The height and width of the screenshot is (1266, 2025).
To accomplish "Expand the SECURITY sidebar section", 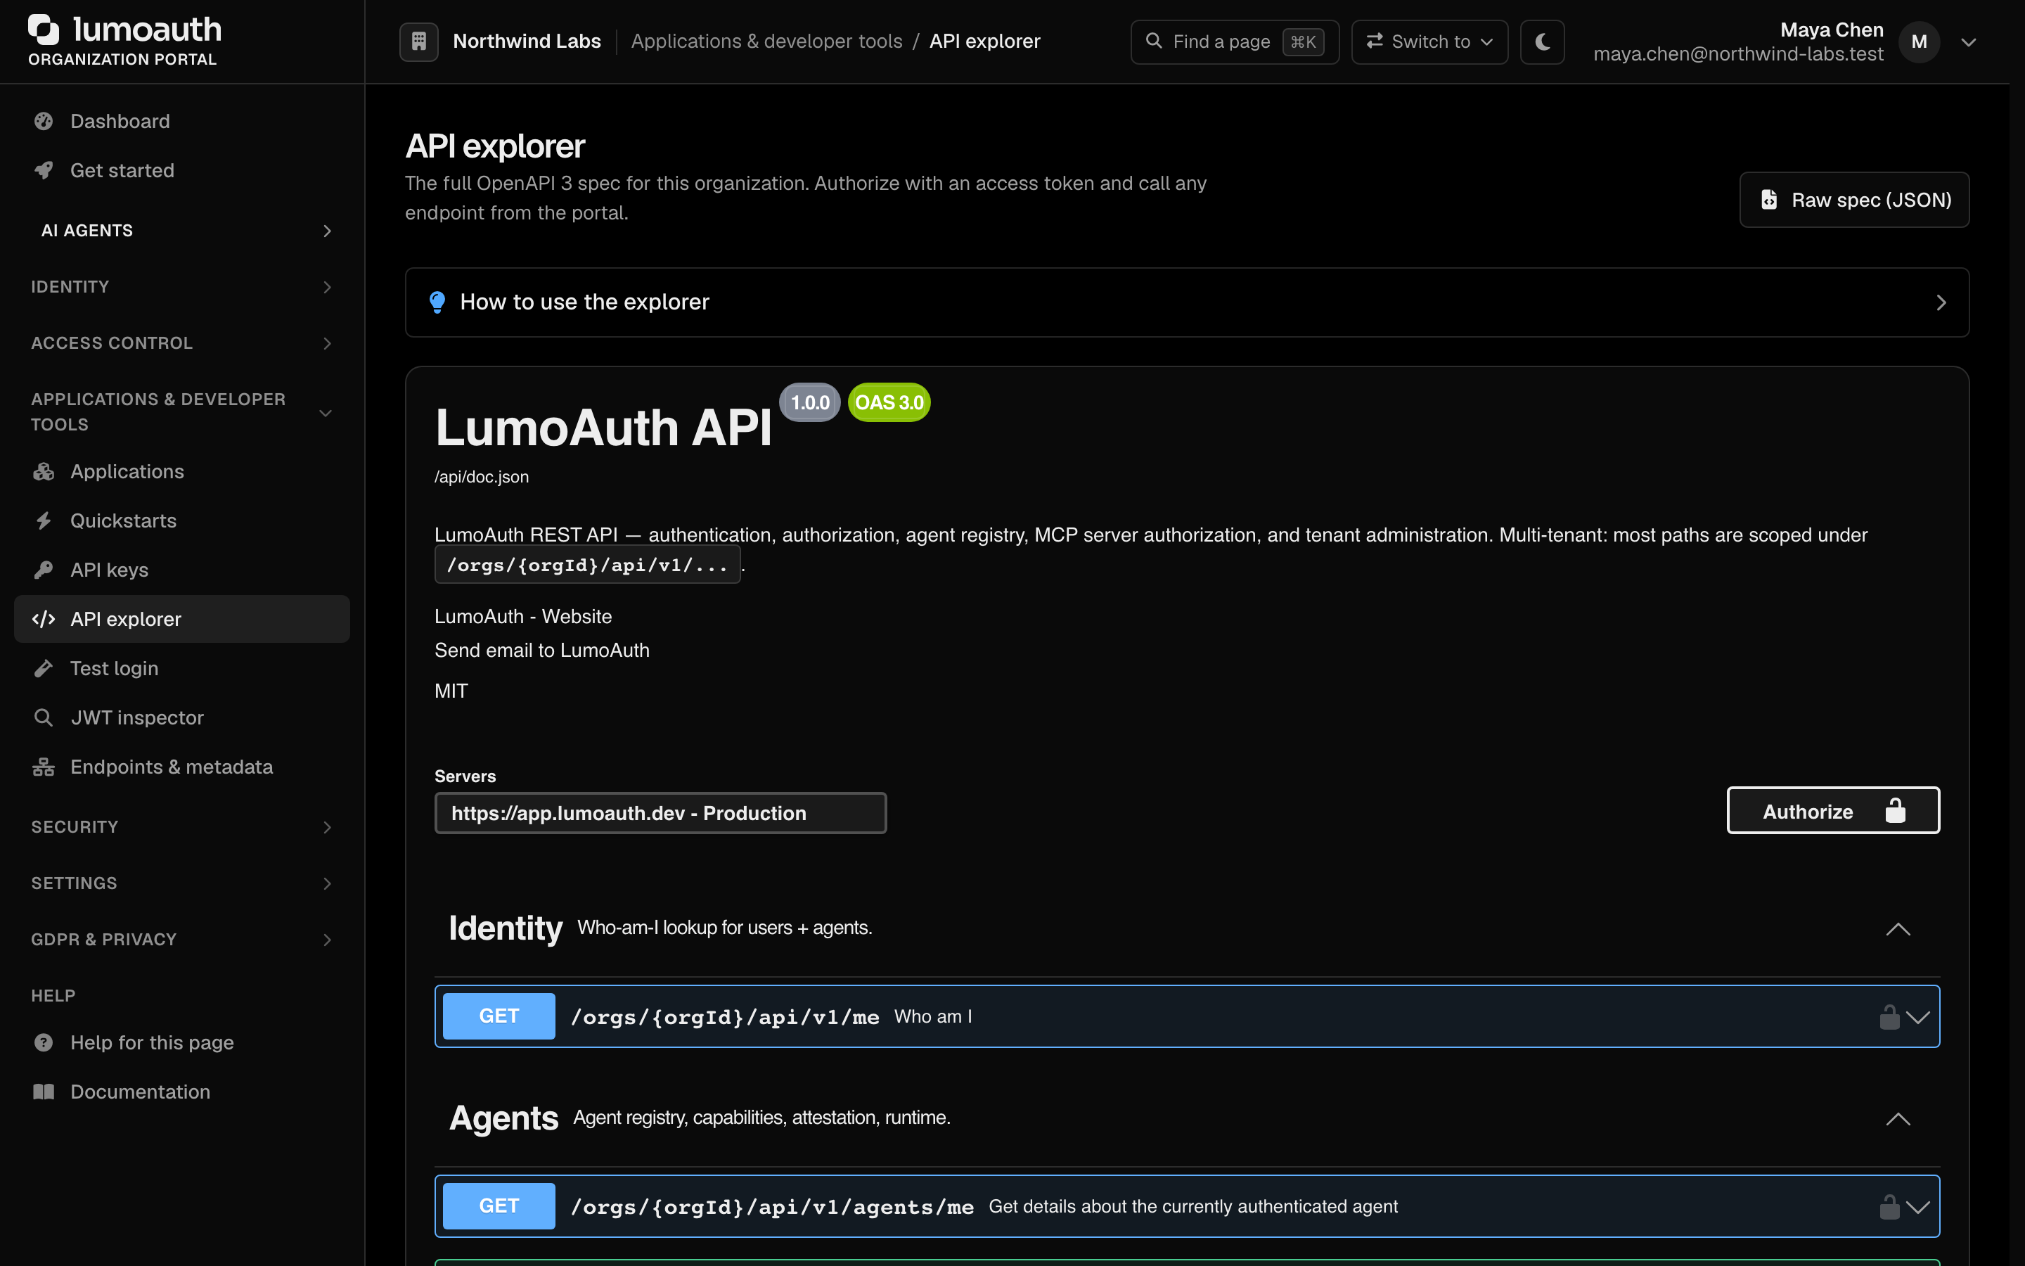I will [x=181, y=827].
